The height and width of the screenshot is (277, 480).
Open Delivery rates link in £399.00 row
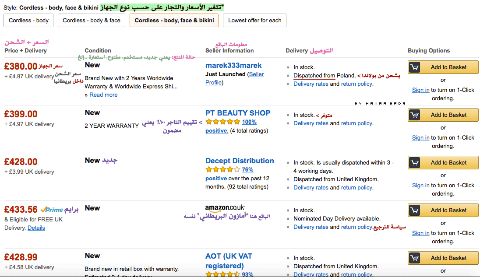(x=311, y=123)
